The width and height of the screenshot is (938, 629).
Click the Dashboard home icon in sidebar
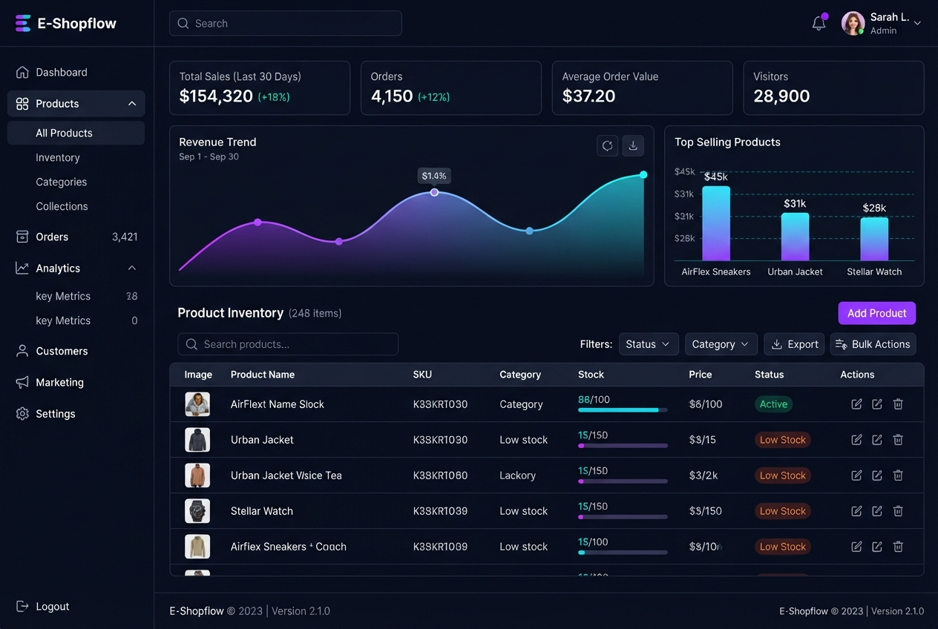coord(22,72)
